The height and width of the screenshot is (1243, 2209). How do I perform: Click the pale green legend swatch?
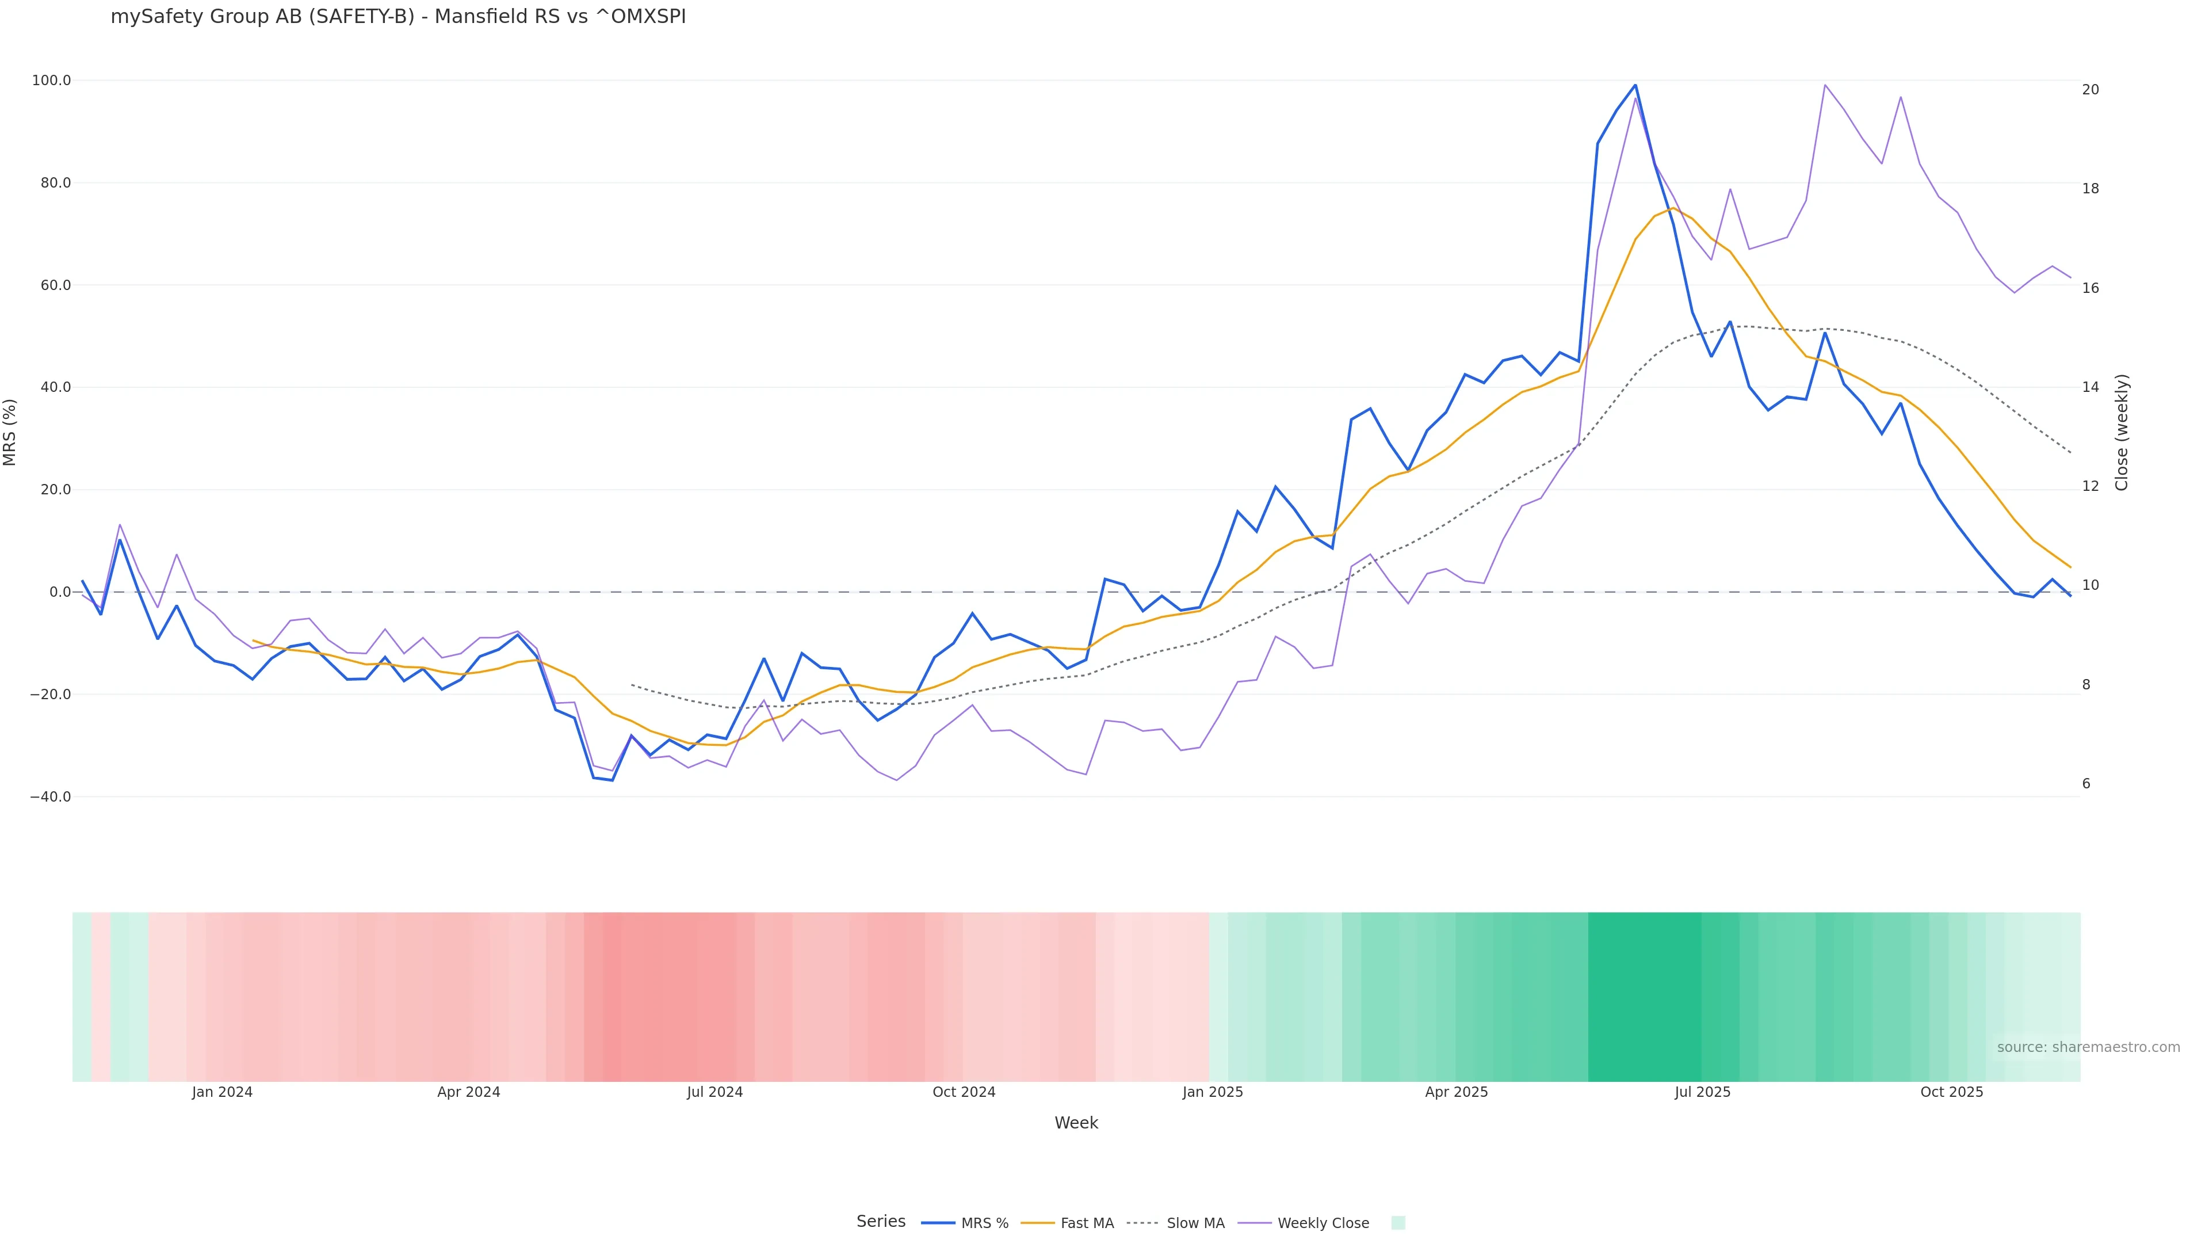[x=1398, y=1223]
